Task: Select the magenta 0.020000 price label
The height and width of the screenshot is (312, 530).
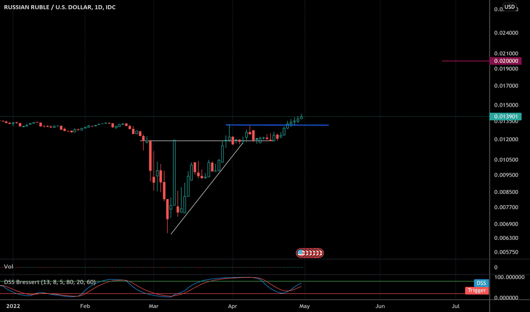Action: point(506,61)
